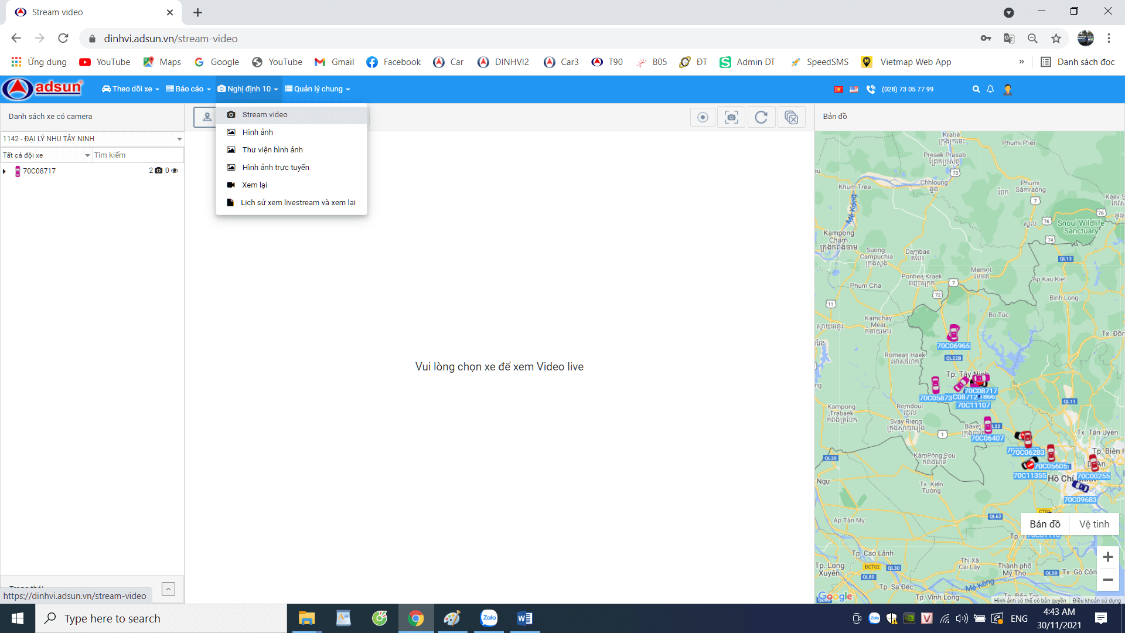The height and width of the screenshot is (633, 1125).
Task: Click the close all windows icon
Action: (x=791, y=117)
